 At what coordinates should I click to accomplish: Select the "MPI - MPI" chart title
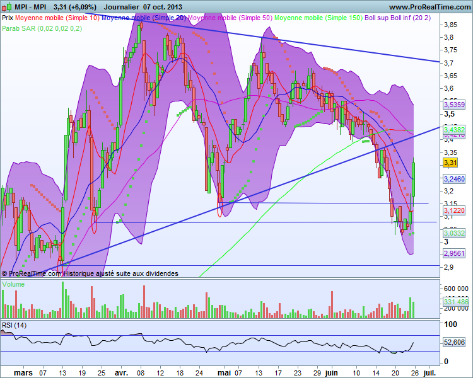click(30, 7)
